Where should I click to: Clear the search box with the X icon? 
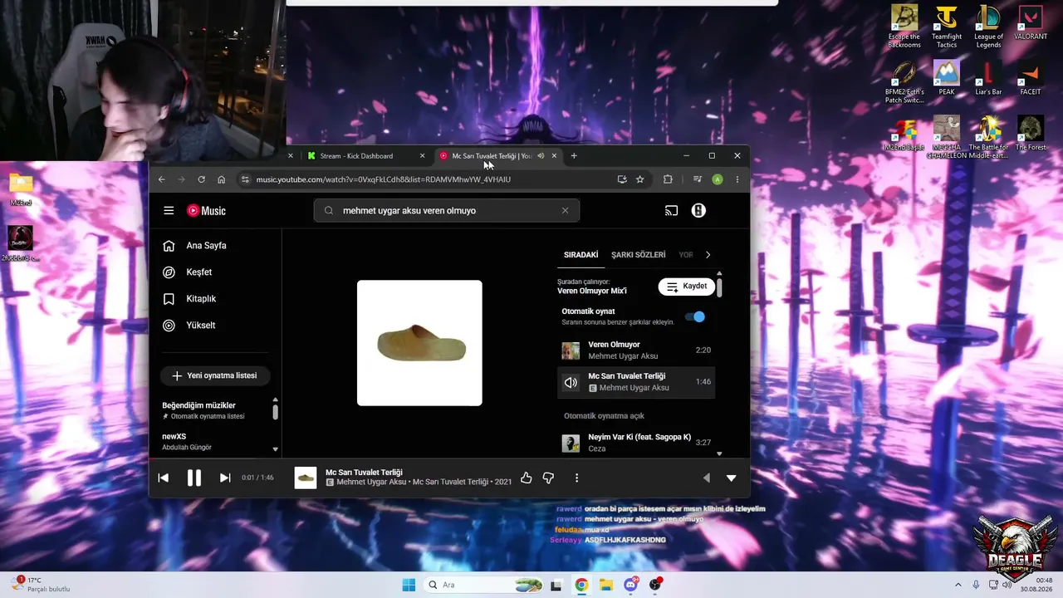566,211
